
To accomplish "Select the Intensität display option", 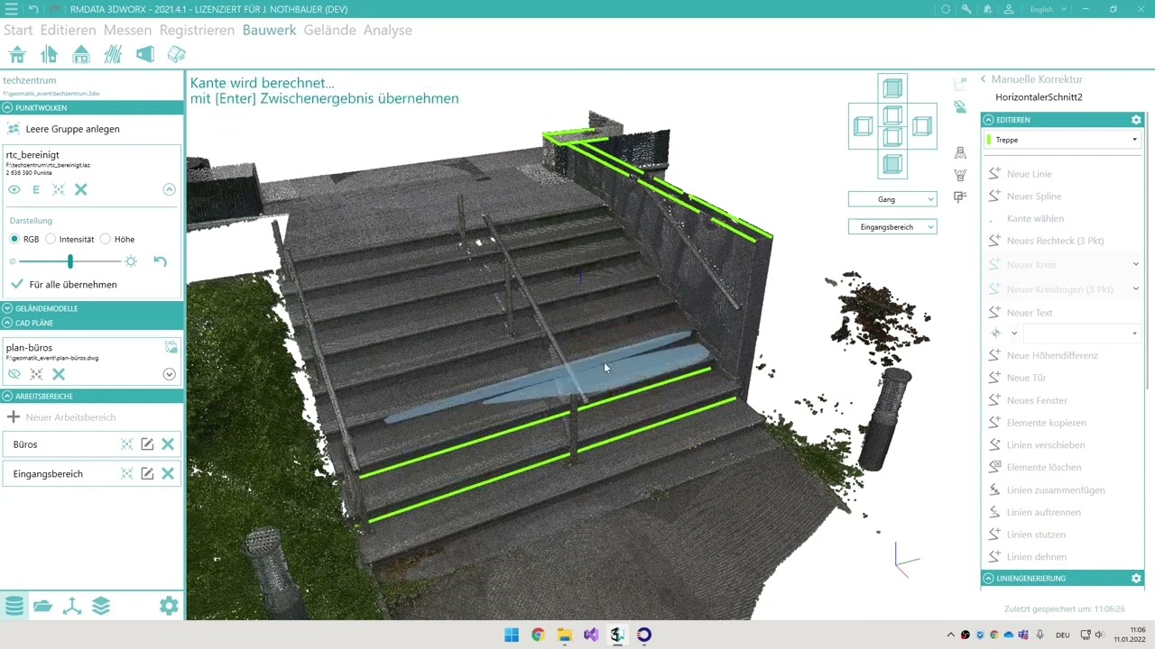I will click(51, 239).
